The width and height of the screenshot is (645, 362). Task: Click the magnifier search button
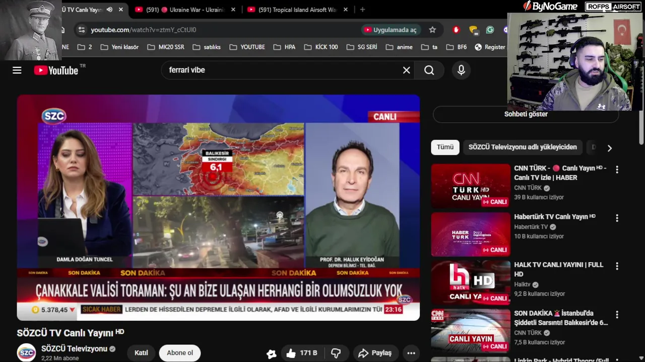pyautogui.click(x=429, y=70)
